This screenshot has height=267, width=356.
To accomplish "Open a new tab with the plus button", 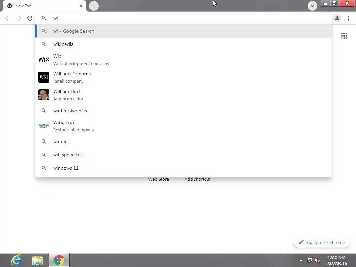I will tap(94, 6).
